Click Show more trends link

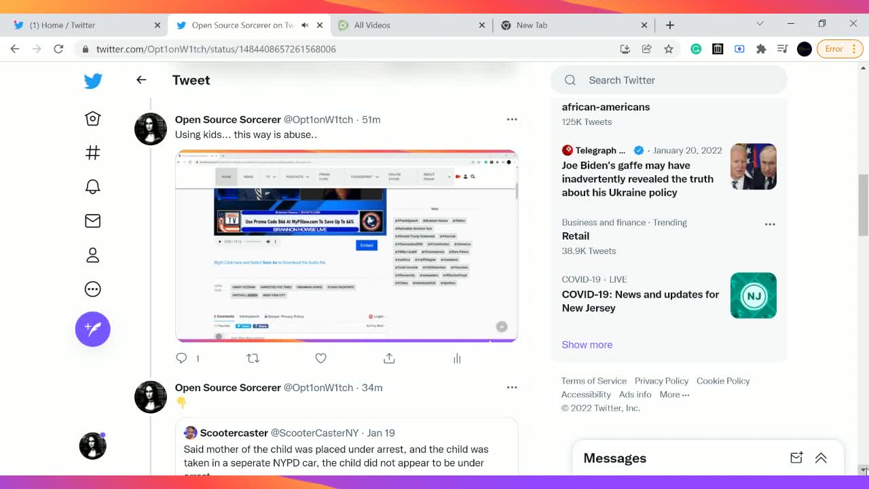click(x=587, y=344)
